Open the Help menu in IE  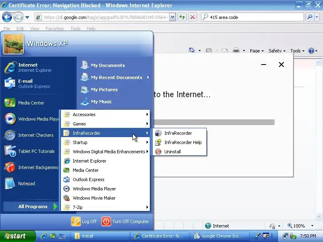91,29
